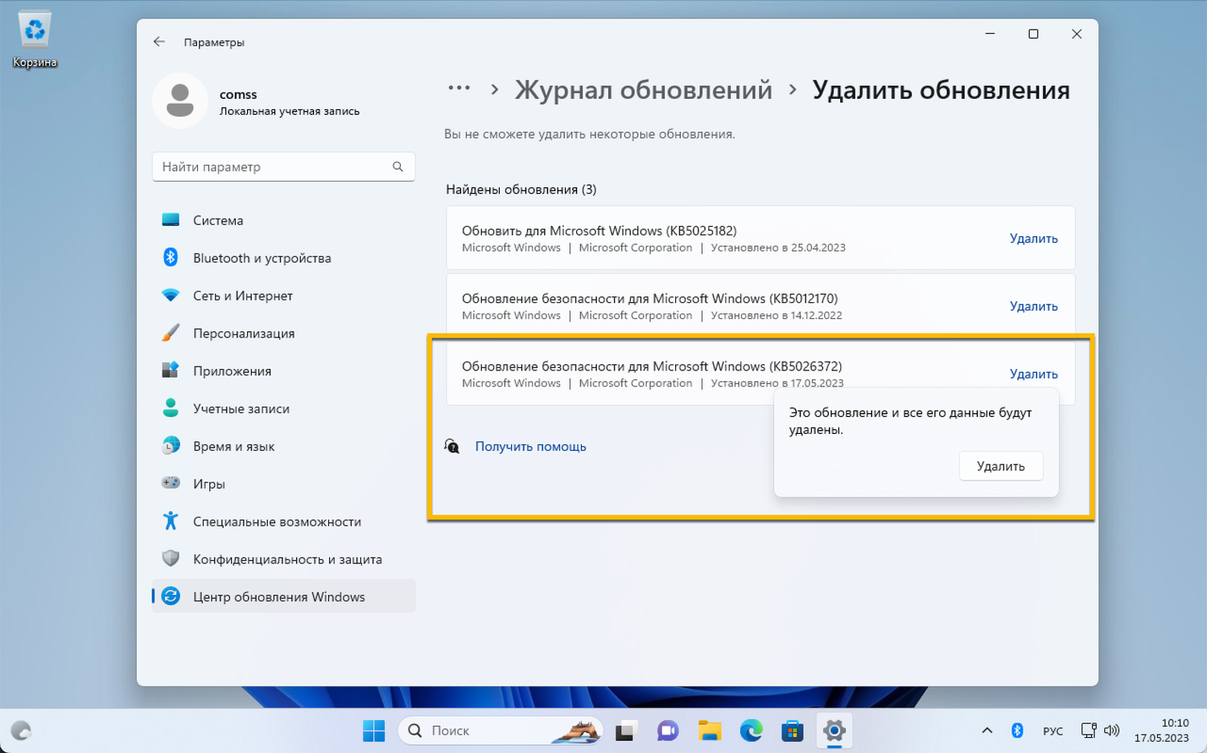Click the Игры gamepad icon
Screen dimensions: 1207x753
[171, 483]
